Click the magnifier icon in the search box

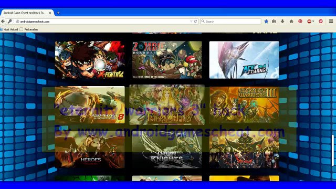tap(203, 21)
